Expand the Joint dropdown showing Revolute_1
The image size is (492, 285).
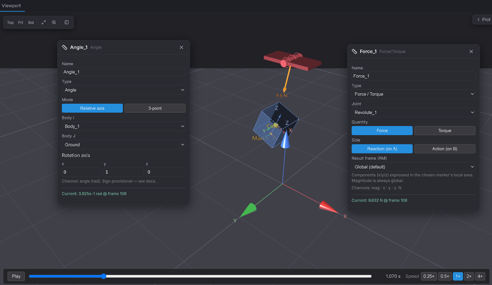(413, 112)
